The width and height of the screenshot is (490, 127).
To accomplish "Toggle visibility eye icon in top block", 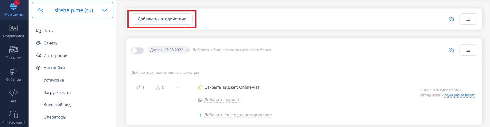I will click(x=451, y=19).
